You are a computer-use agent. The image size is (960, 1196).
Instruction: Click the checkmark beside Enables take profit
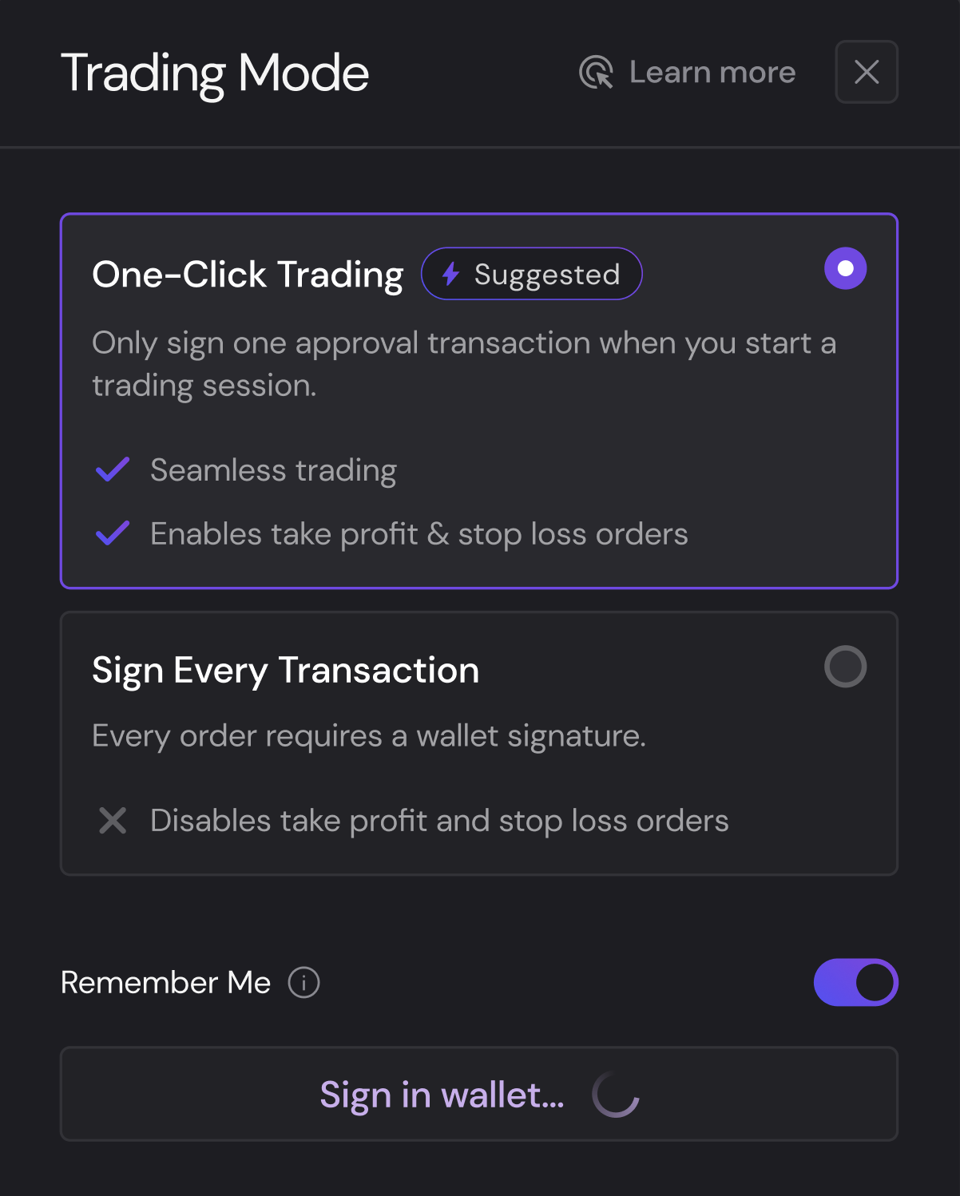click(113, 533)
